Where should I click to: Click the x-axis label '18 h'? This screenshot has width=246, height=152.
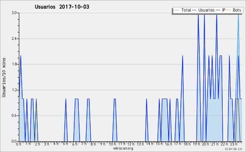click(187, 144)
